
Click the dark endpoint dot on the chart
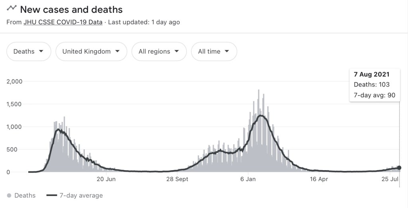coord(399,168)
